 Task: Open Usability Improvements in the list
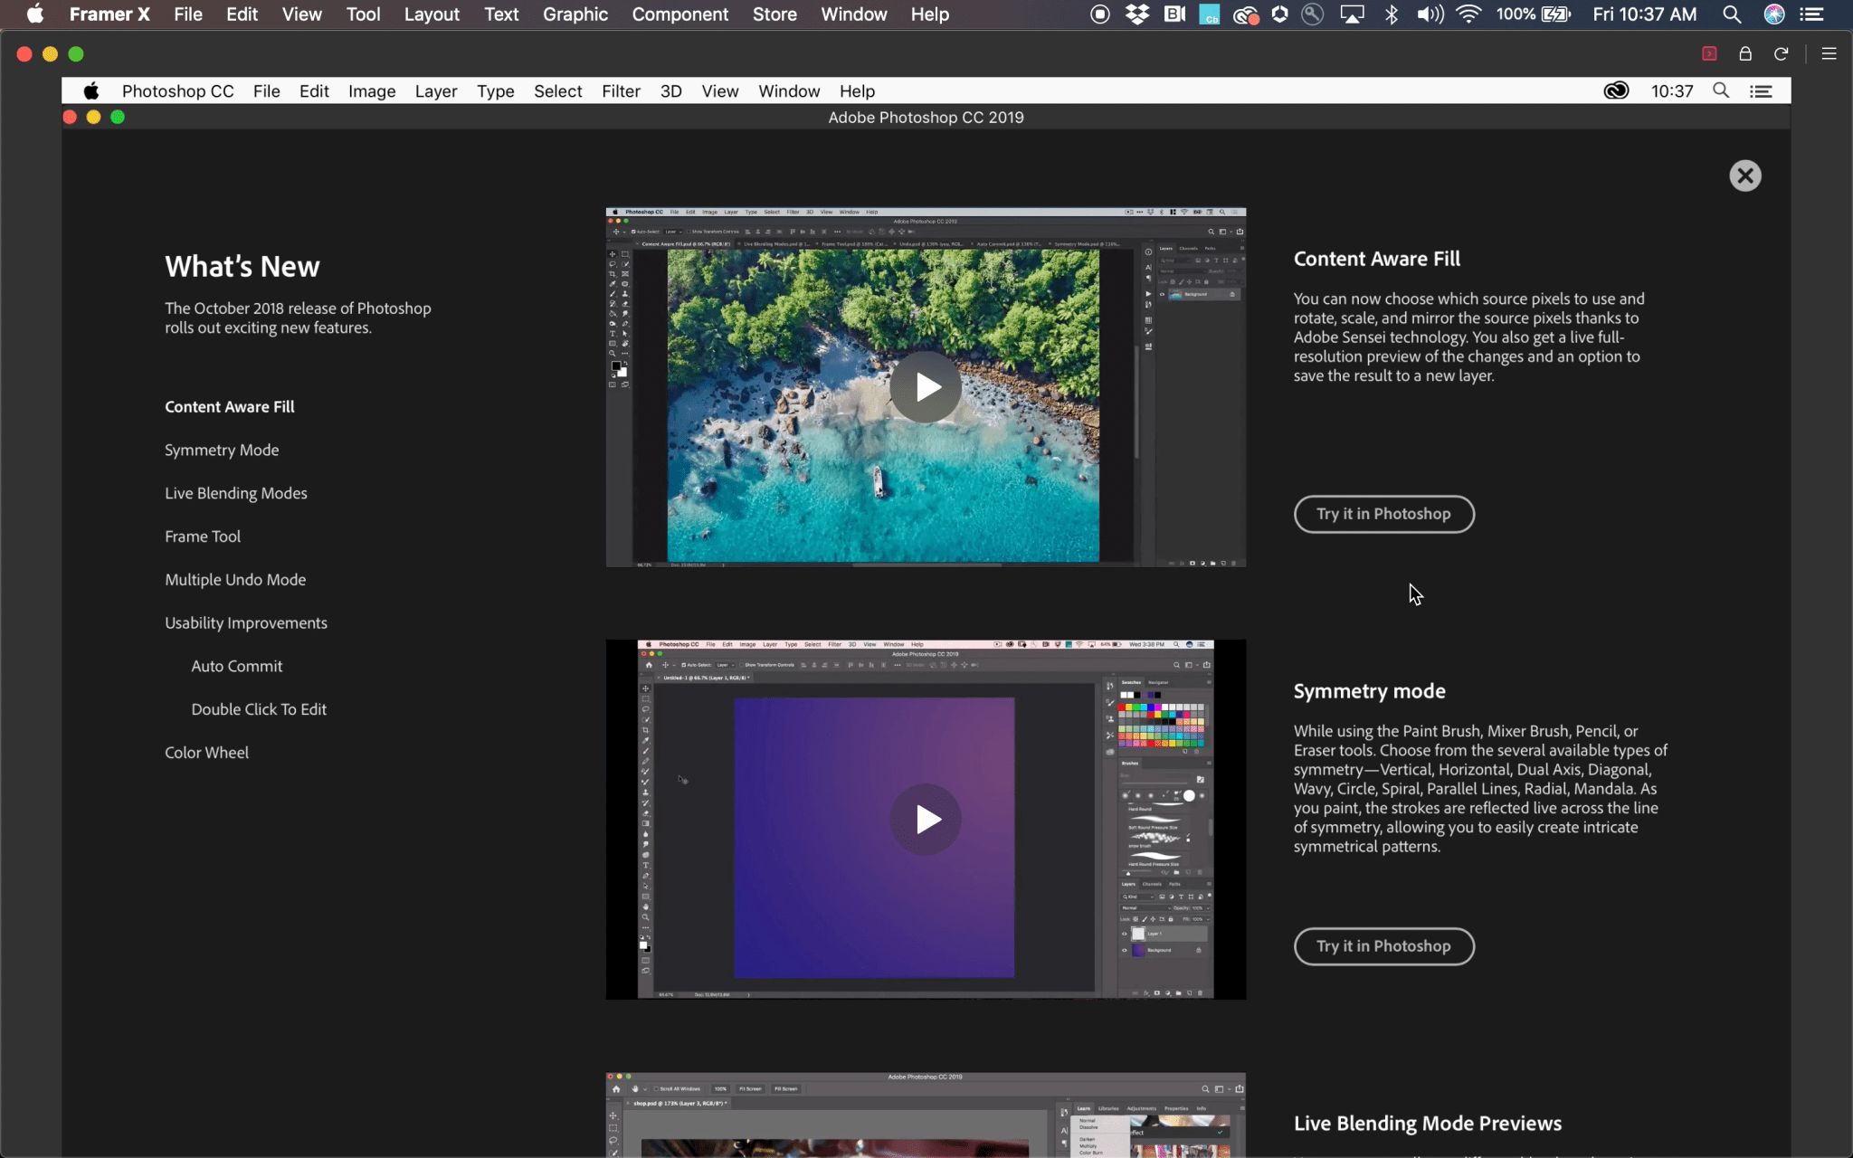tap(246, 623)
